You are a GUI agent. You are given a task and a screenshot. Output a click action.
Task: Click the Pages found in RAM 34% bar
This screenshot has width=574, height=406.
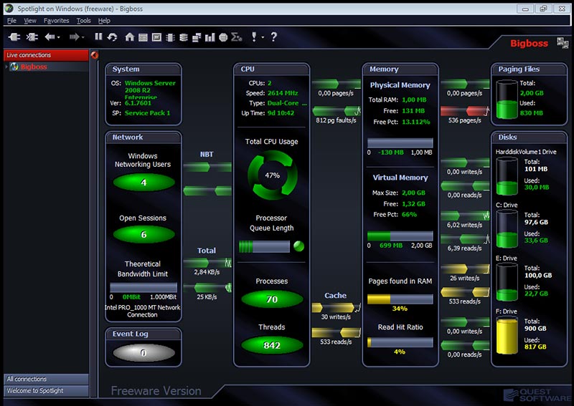tap(400, 299)
